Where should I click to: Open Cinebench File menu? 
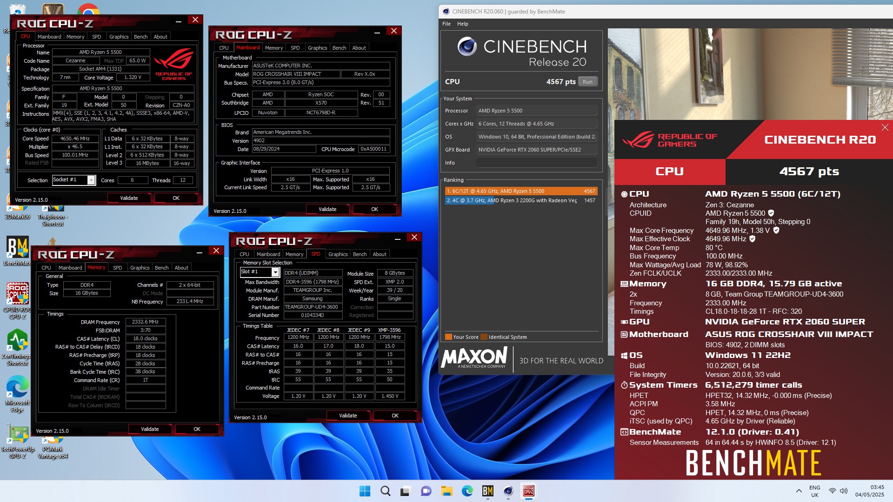pos(446,24)
